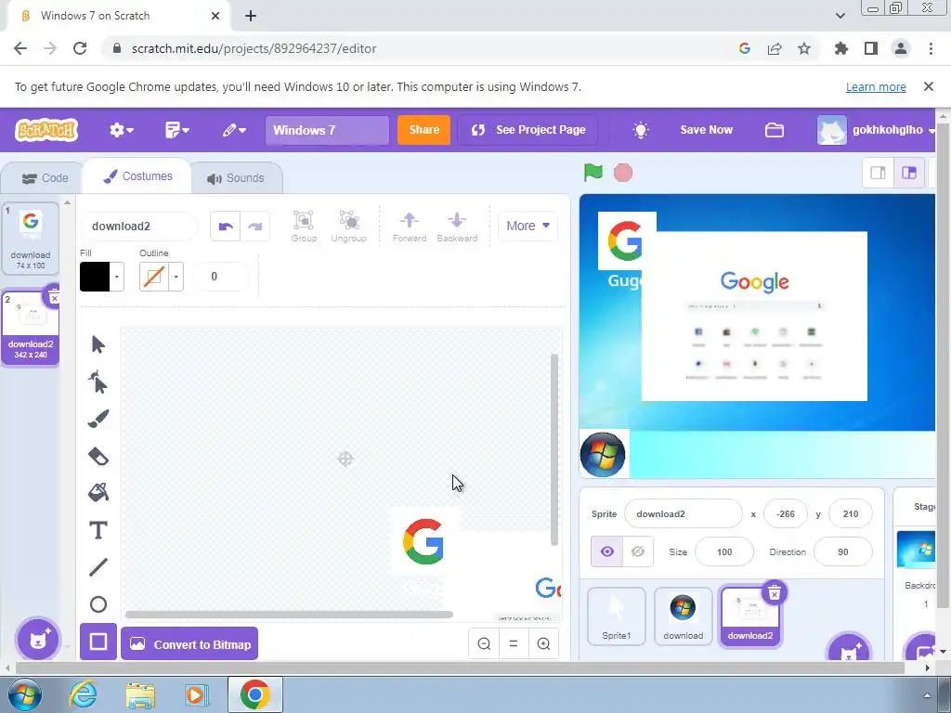
Task: Click the green flag to run
Action: [593, 173]
